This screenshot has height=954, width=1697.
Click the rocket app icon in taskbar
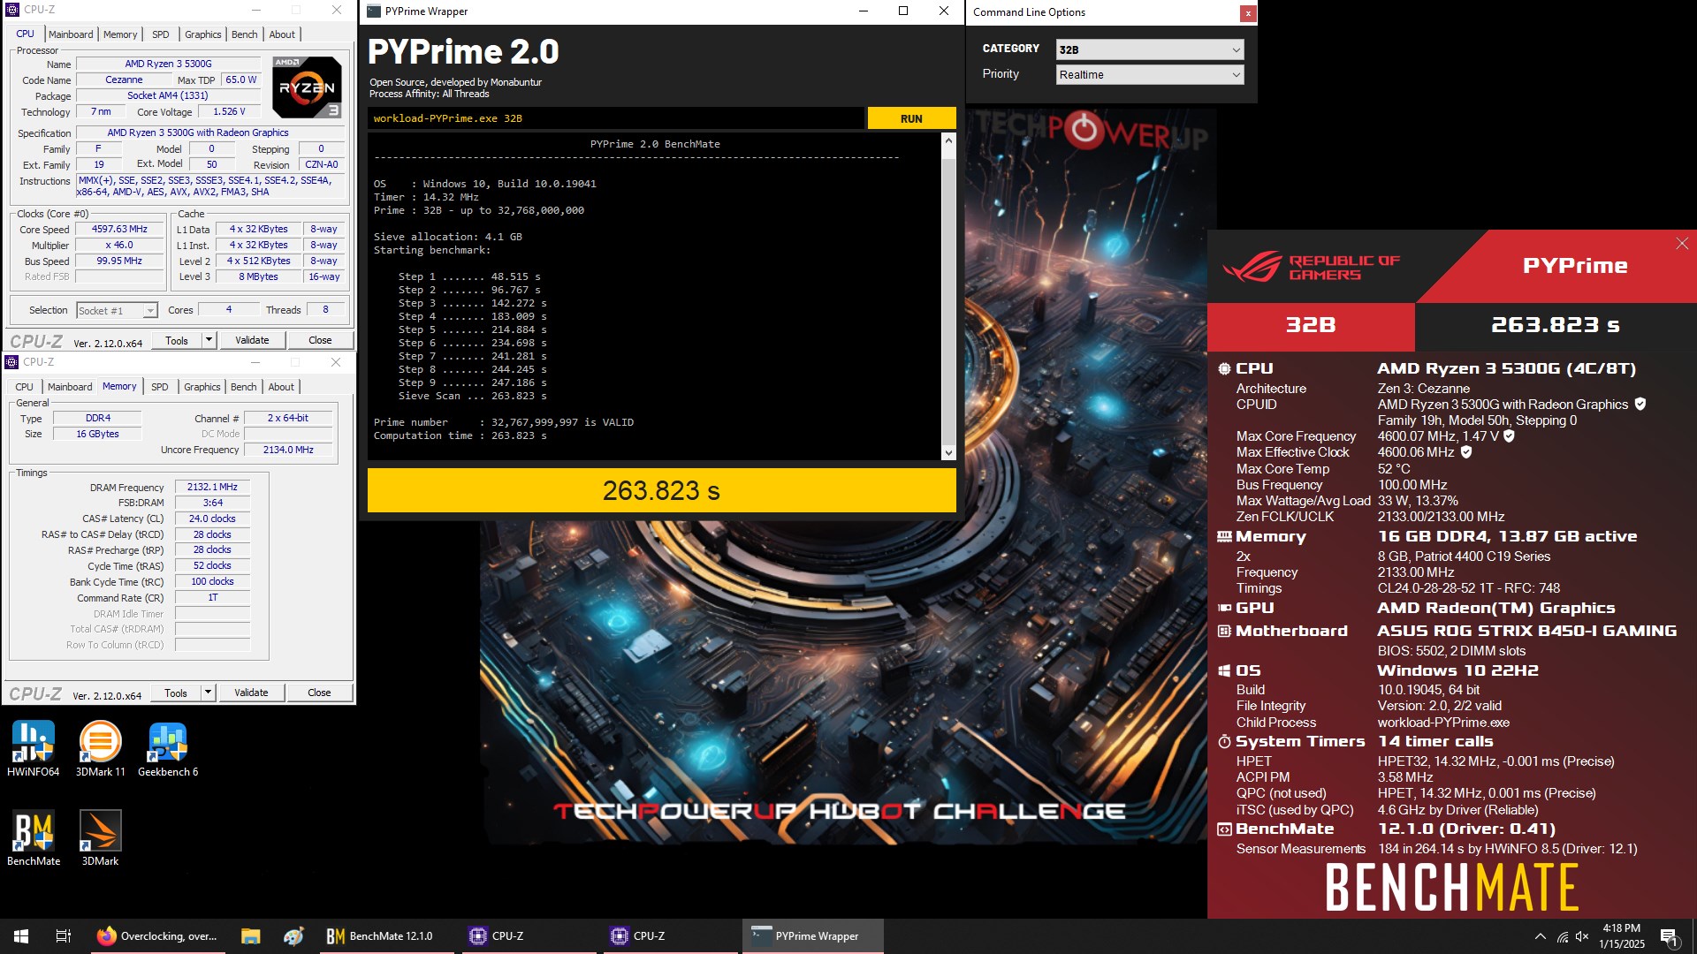[293, 936]
